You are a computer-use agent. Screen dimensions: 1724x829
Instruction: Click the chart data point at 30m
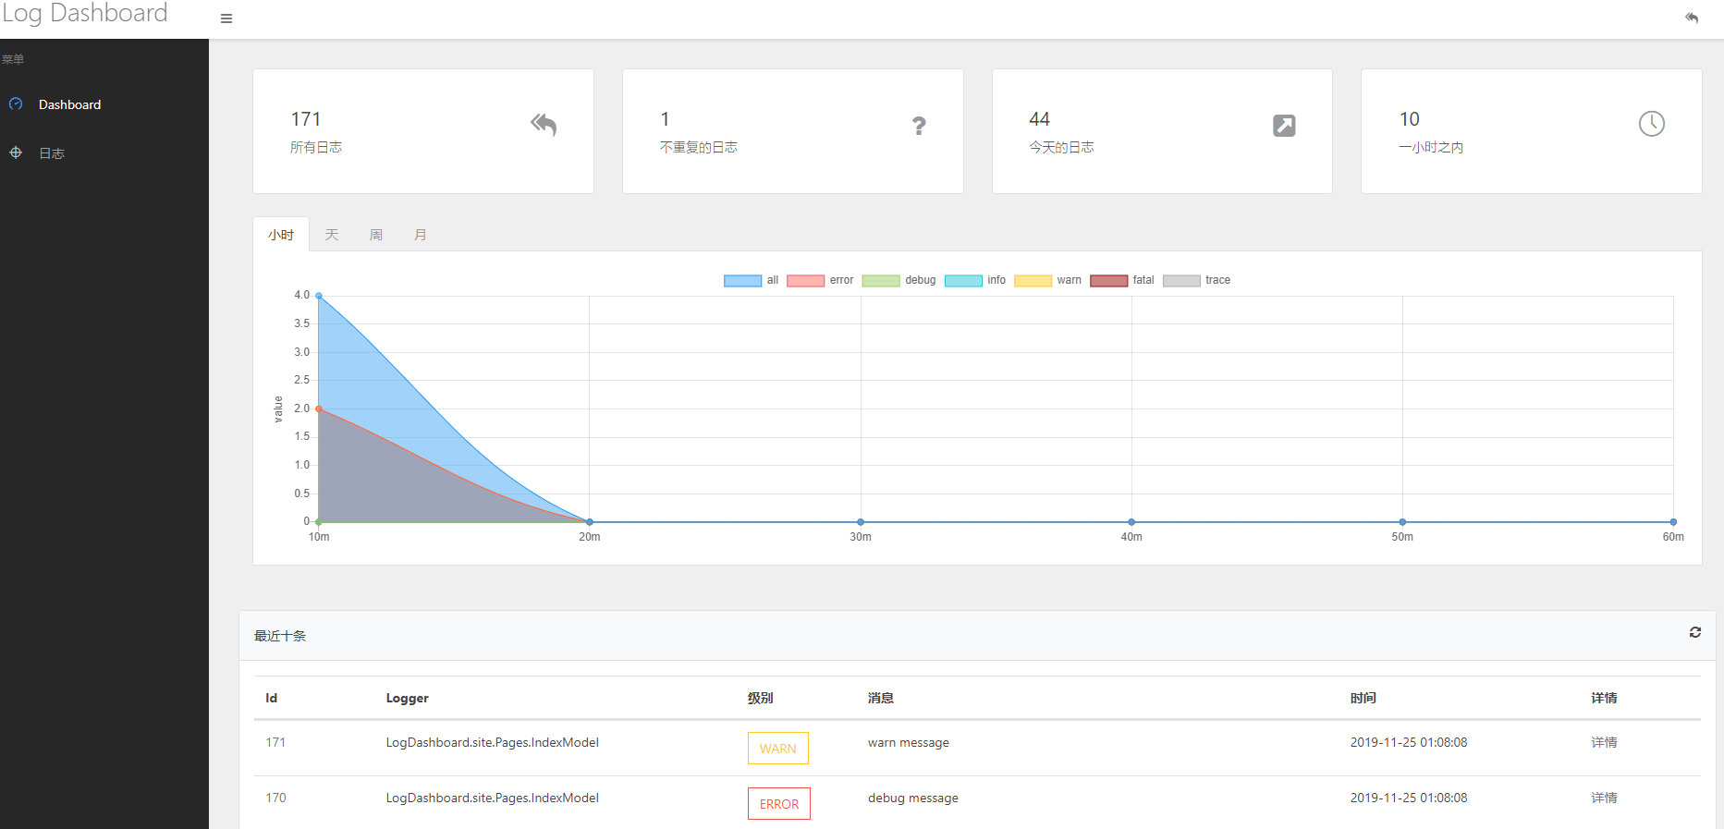[861, 522]
